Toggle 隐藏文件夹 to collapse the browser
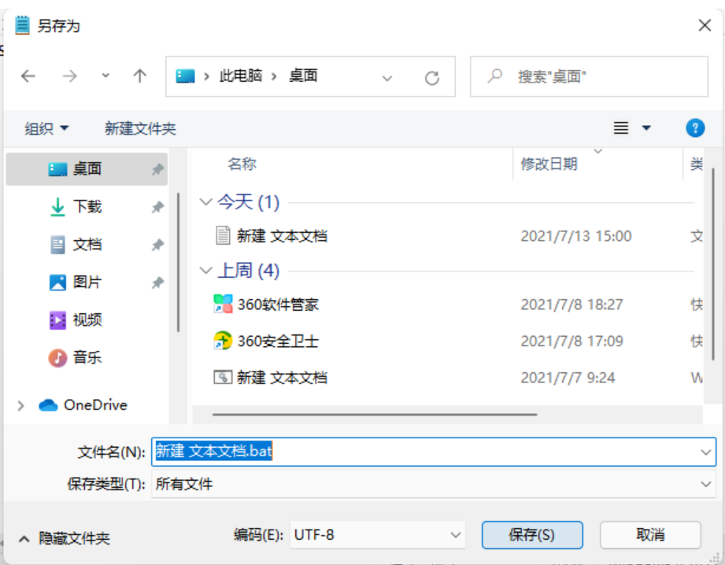 (64, 538)
